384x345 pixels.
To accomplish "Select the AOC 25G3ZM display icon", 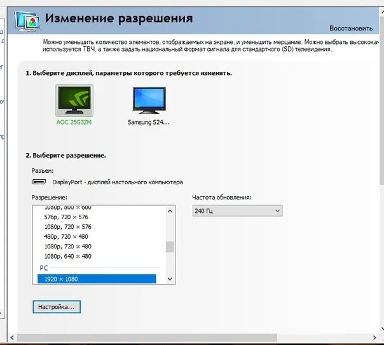I will point(74,100).
